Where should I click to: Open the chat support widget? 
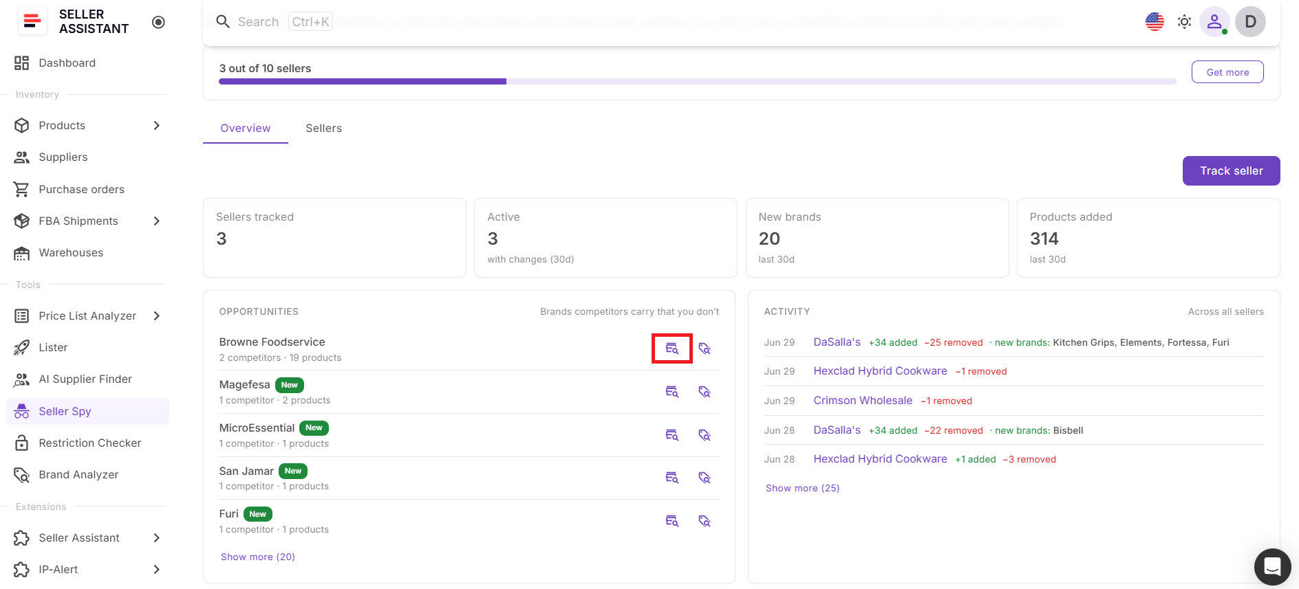pos(1272,567)
